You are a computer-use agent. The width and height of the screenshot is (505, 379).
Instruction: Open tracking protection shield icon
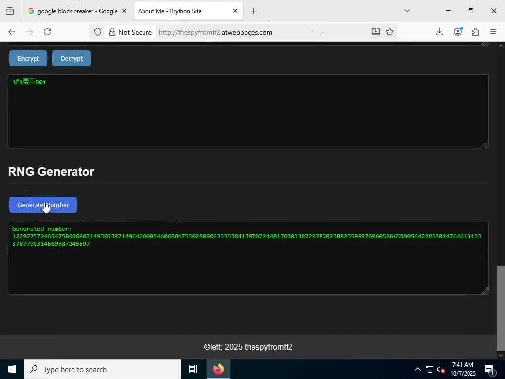pyautogui.click(x=98, y=32)
